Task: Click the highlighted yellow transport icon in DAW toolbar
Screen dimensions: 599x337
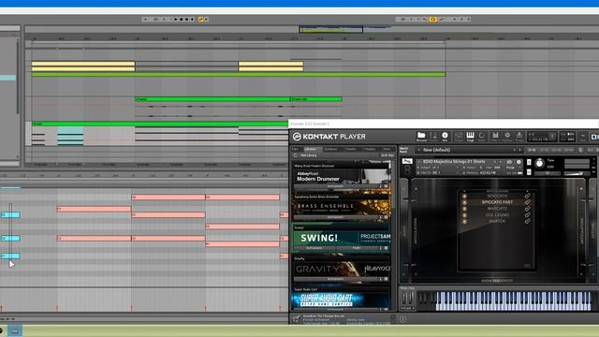Action: pyautogui.click(x=200, y=19)
